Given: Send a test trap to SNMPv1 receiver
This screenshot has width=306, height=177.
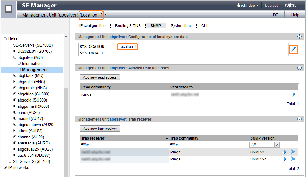Looking at the screenshot, I should click(x=293, y=152).
